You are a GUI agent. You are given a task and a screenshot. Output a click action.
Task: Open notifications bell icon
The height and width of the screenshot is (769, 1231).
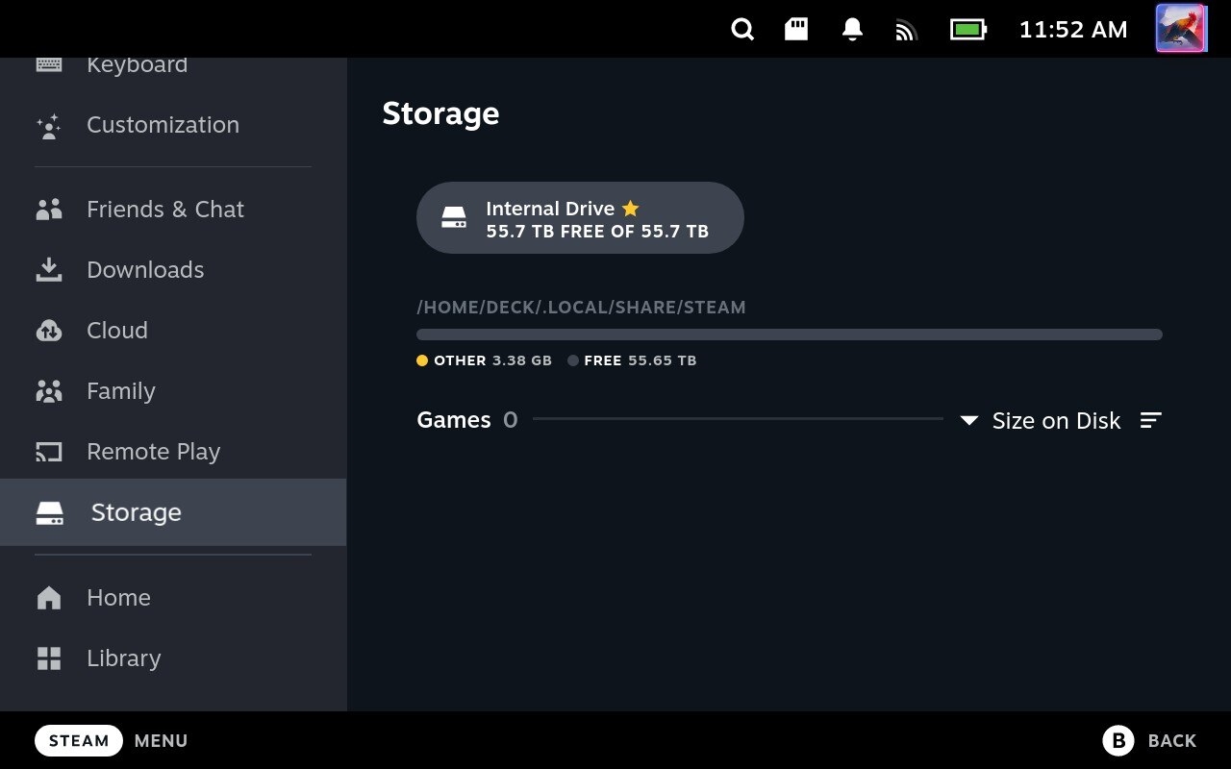pyautogui.click(x=852, y=30)
